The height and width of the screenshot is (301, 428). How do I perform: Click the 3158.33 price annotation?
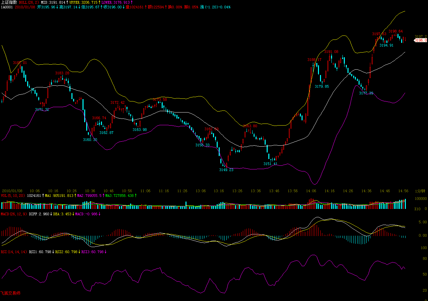pos(202,145)
